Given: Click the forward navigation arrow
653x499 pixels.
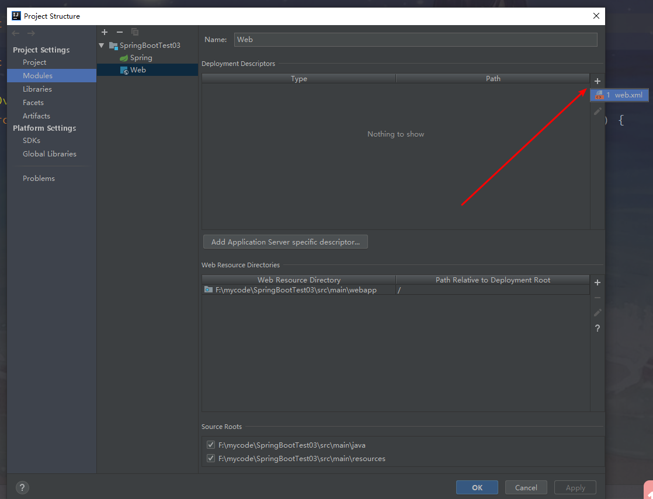Looking at the screenshot, I should (x=31, y=33).
